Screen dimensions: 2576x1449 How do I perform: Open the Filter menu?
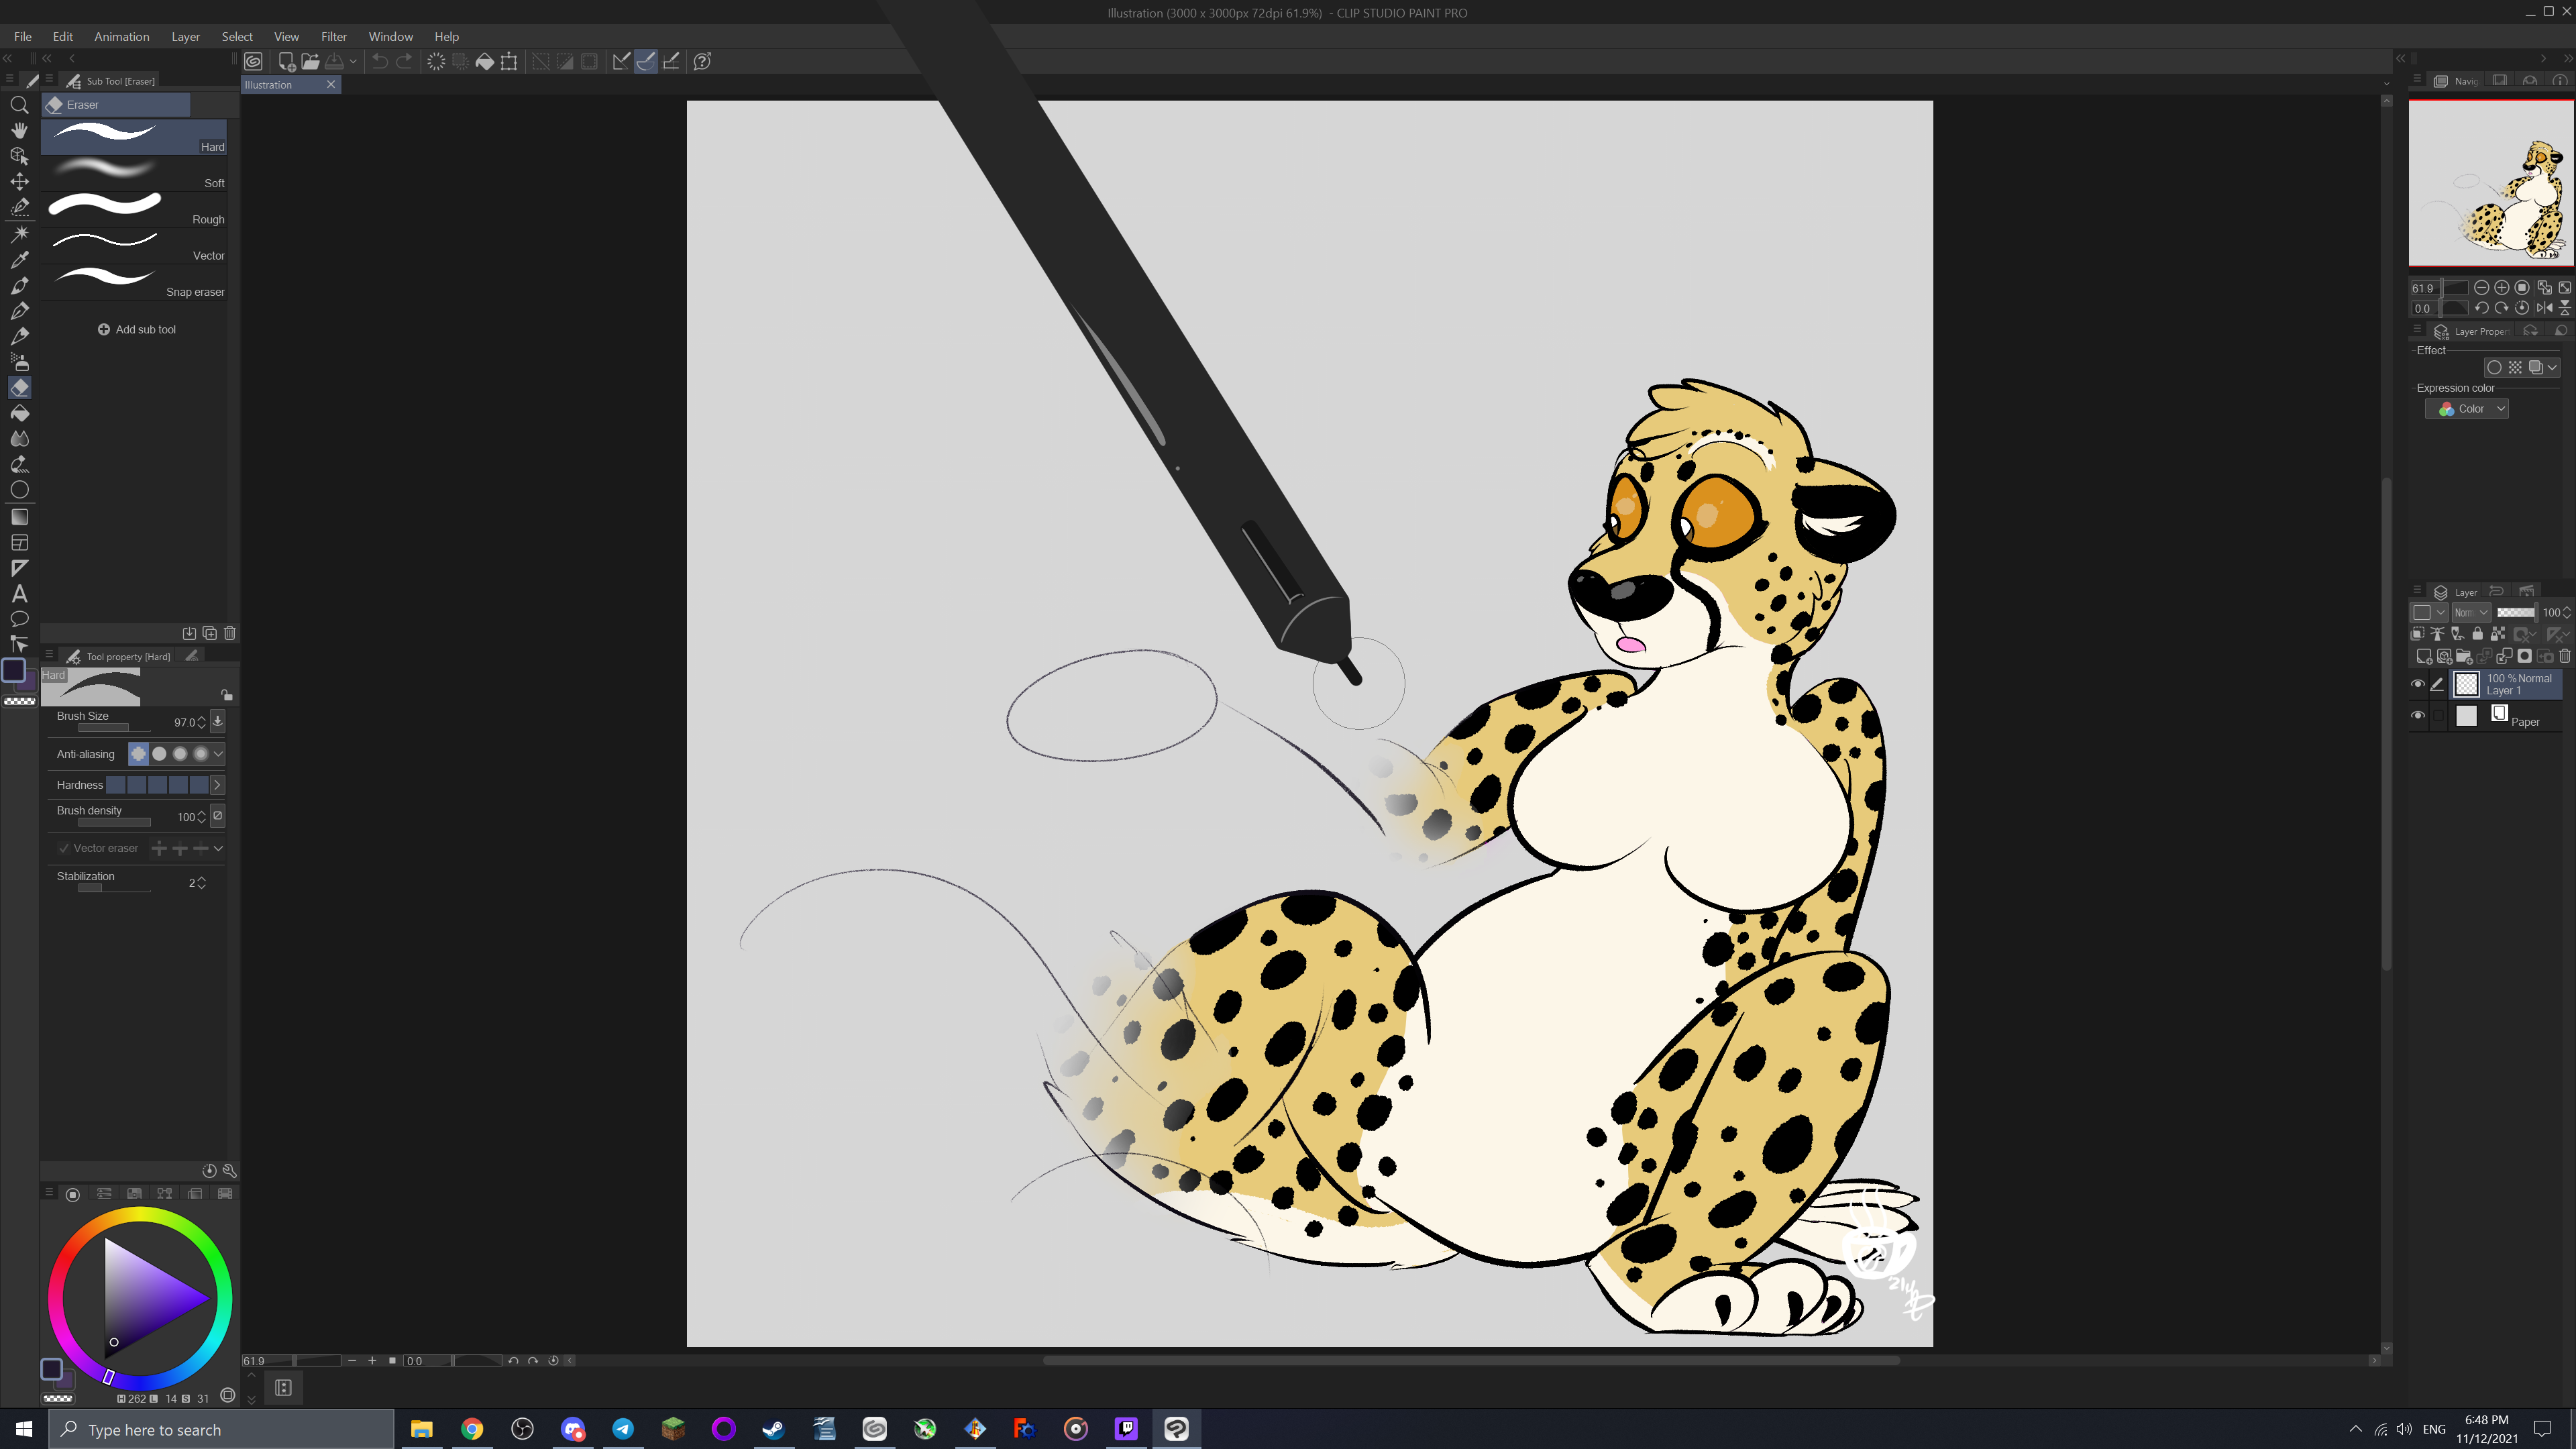[x=333, y=37]
